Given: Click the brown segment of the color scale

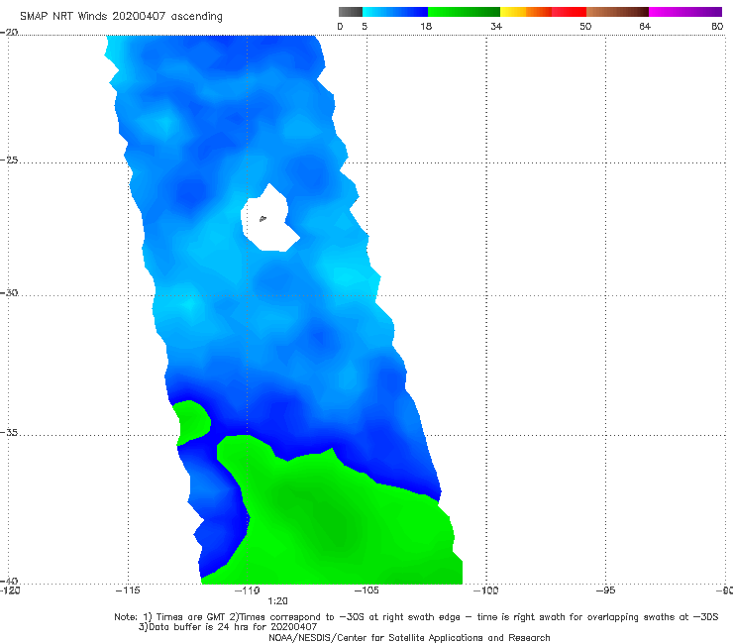Looking at the screenshot, I should point(617,12).
